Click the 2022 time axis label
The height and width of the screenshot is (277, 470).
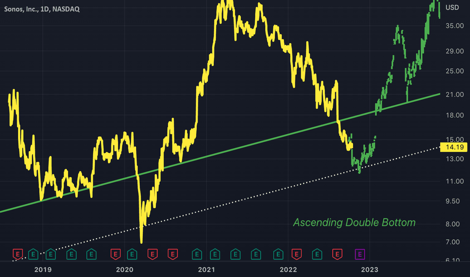(288, 270)
